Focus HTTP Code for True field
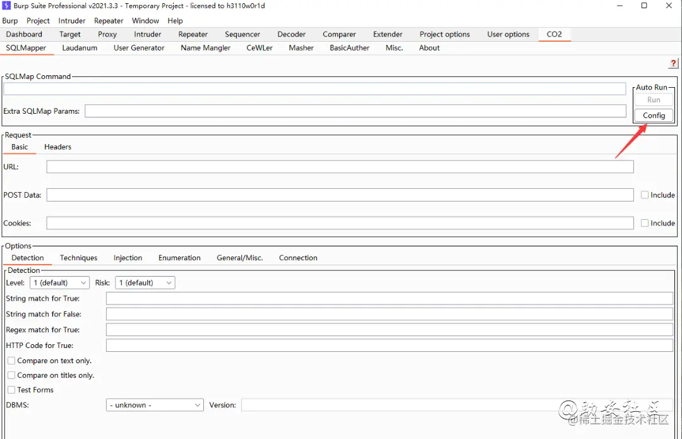The width and height of the screenshot is (682, 439). (x=390, y=346)
